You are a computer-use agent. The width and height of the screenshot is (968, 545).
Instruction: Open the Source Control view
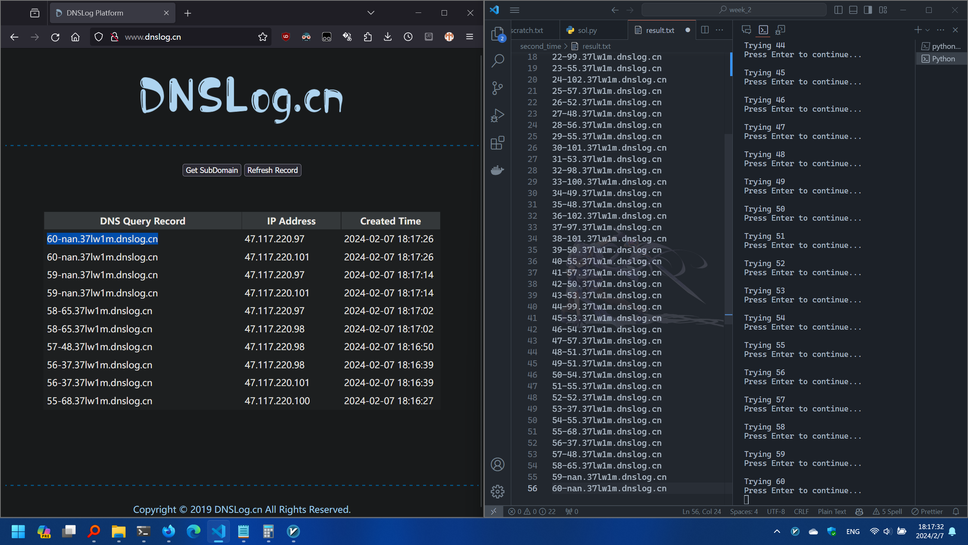498,88
